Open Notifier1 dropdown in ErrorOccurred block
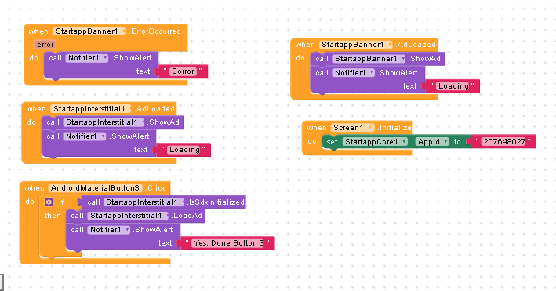 pyautogui.click(x=87, y=58)
